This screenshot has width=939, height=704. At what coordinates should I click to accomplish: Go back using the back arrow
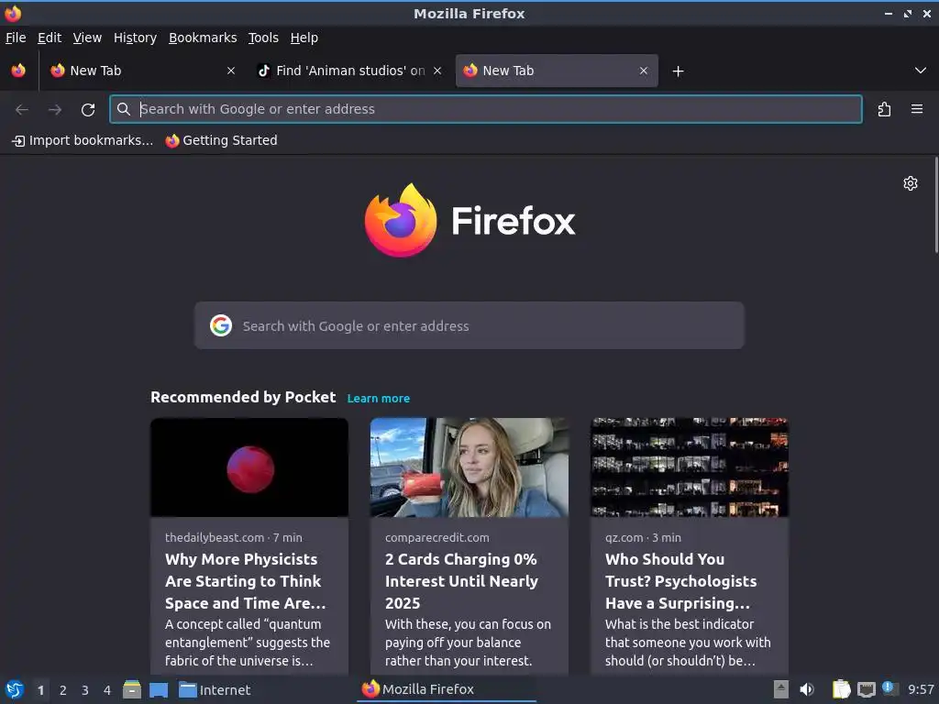22,110
